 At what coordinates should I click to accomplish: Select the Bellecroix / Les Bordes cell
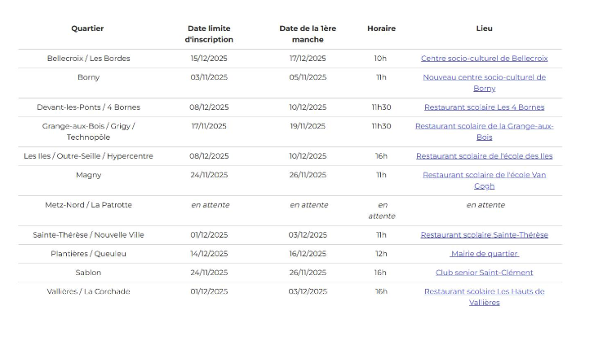coord(88,59)
